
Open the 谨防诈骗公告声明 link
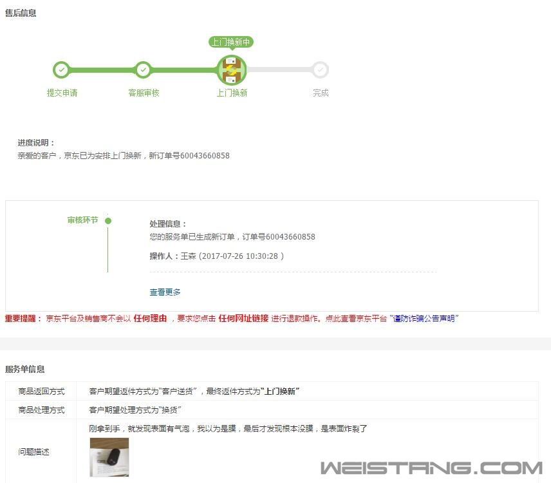click(424, 319)
